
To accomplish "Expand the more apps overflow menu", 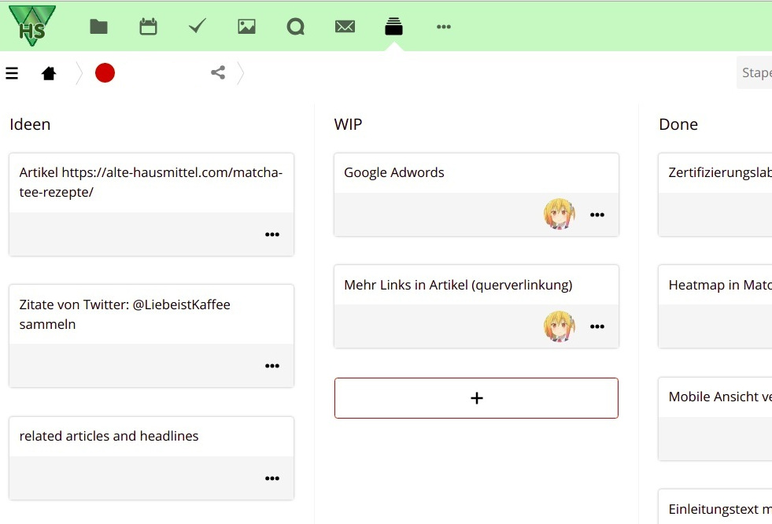I will tap(444, 27).
